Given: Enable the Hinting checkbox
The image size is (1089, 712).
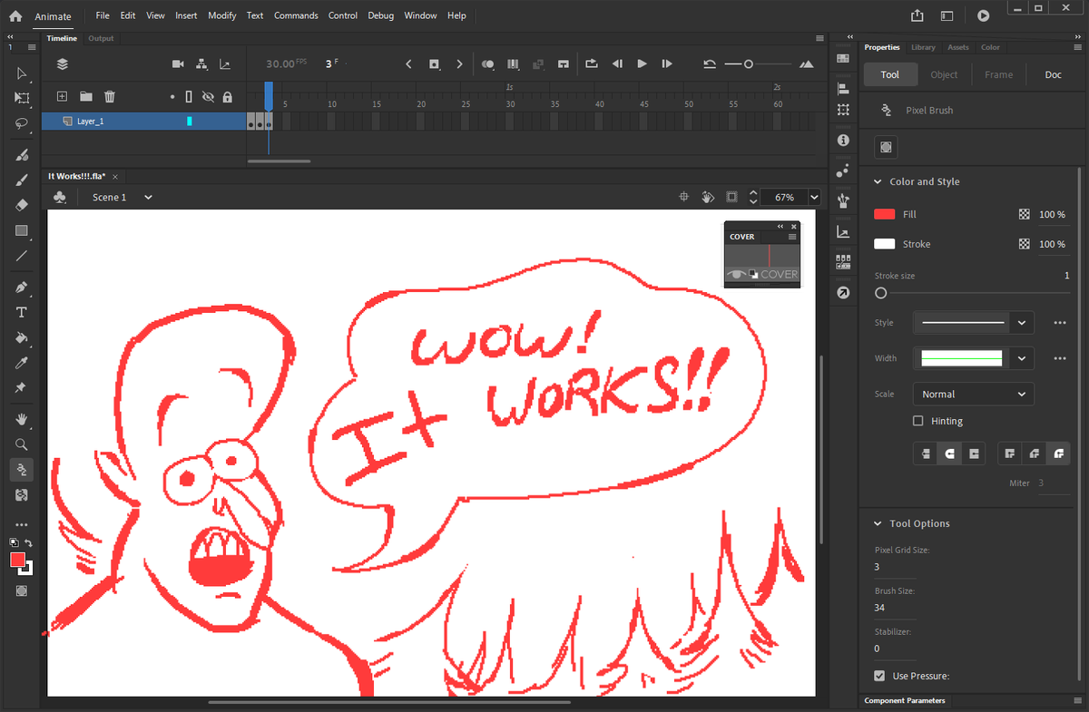Looking at the screenshot, I should point(917,421).
